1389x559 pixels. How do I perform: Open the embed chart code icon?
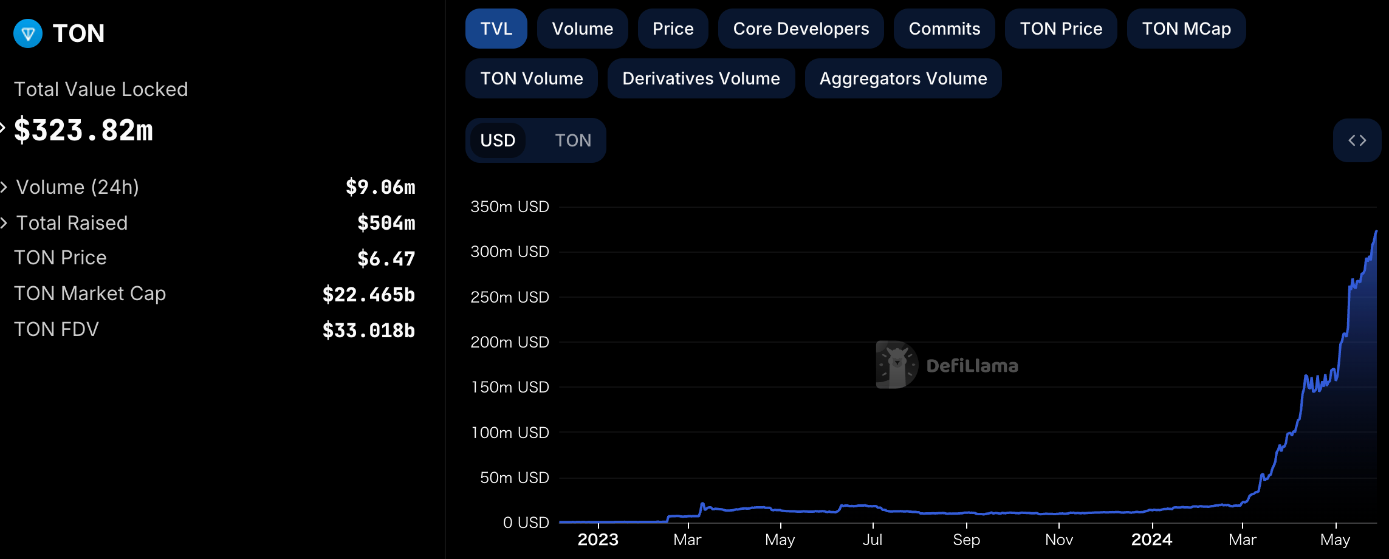tap(1357, 140)
